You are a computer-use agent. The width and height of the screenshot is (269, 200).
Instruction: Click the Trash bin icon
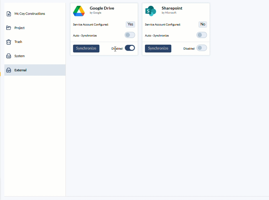click(x=9, y=42)
